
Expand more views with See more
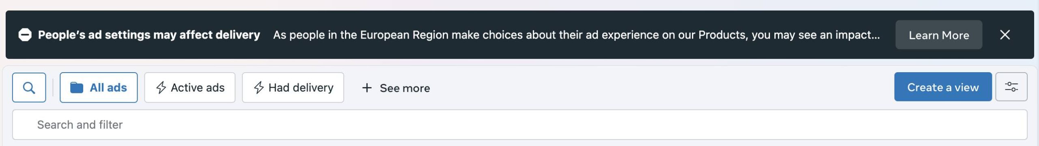pos(396,88)
